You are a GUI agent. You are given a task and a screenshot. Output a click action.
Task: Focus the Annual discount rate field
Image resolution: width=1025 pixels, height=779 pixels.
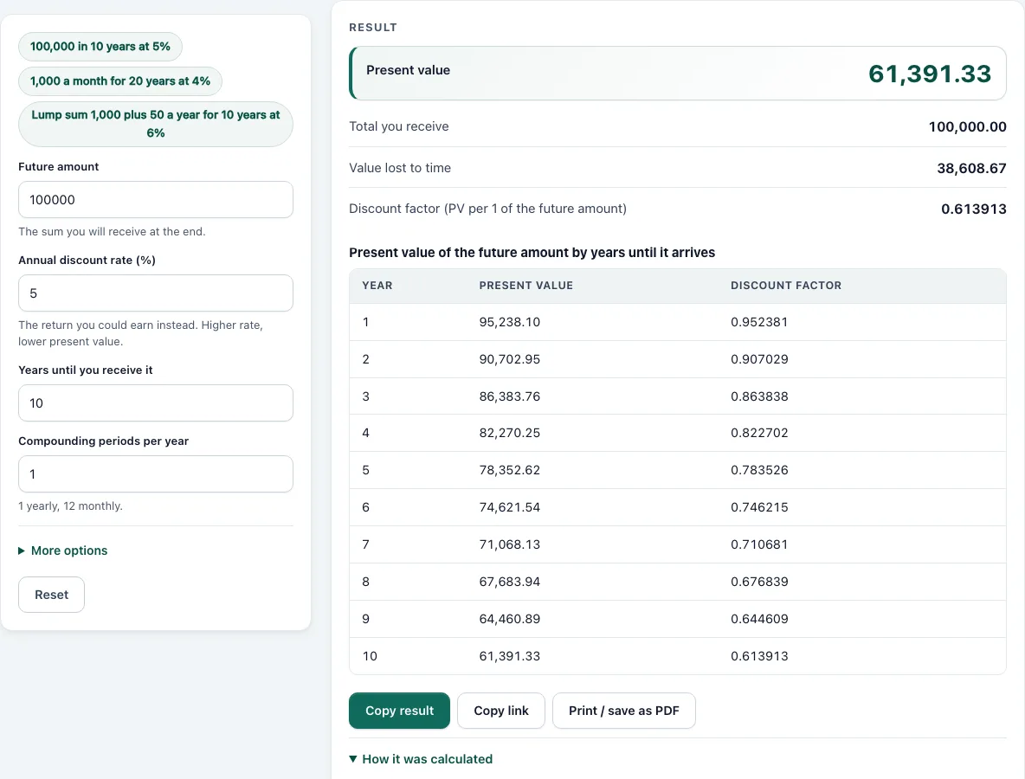(156, 293)
